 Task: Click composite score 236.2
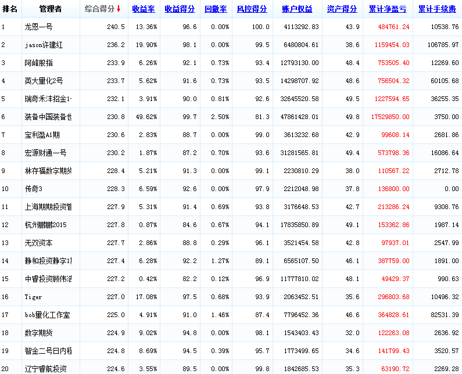tap(116, 45)
